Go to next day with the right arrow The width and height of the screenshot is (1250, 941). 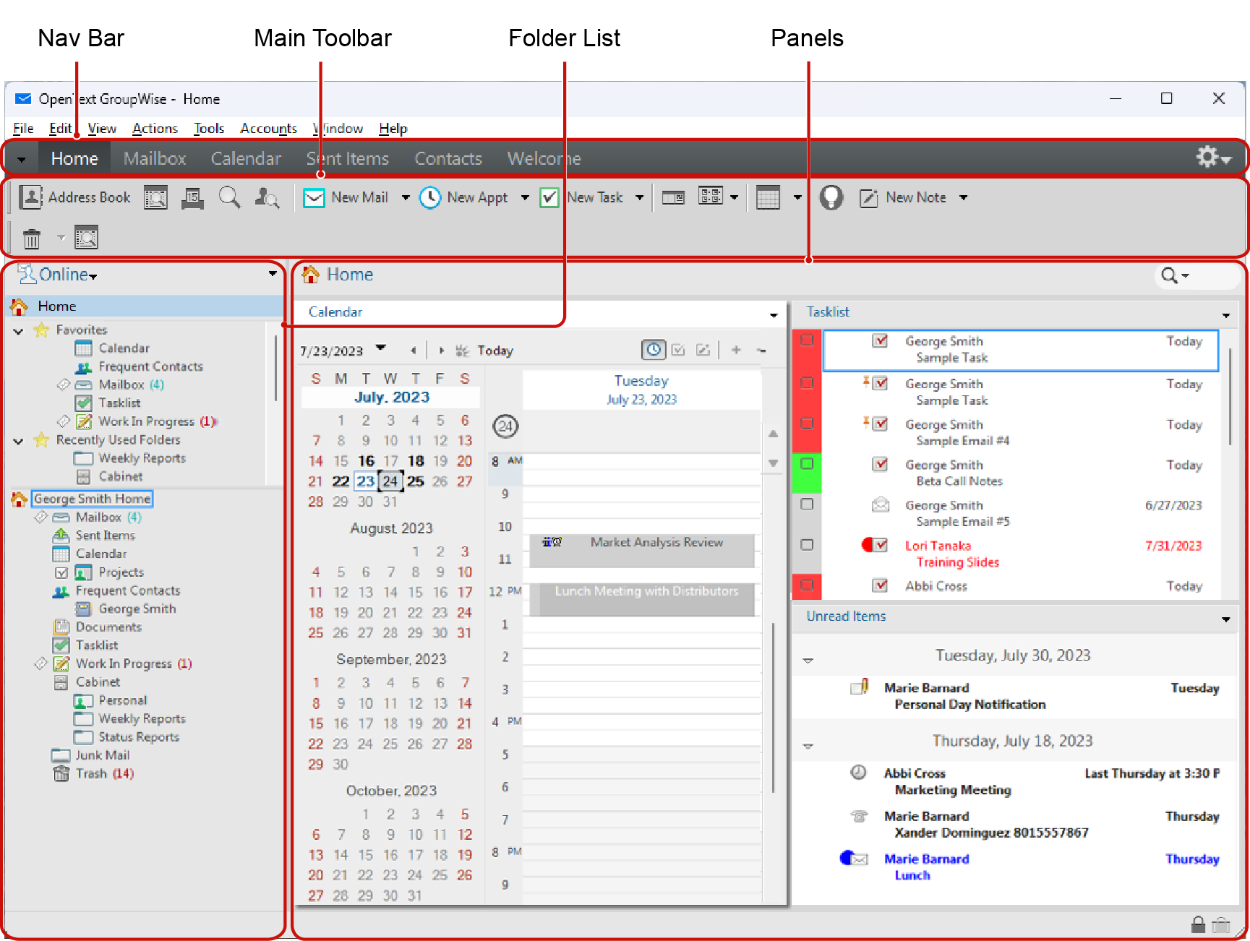click(x=441, y=351)
